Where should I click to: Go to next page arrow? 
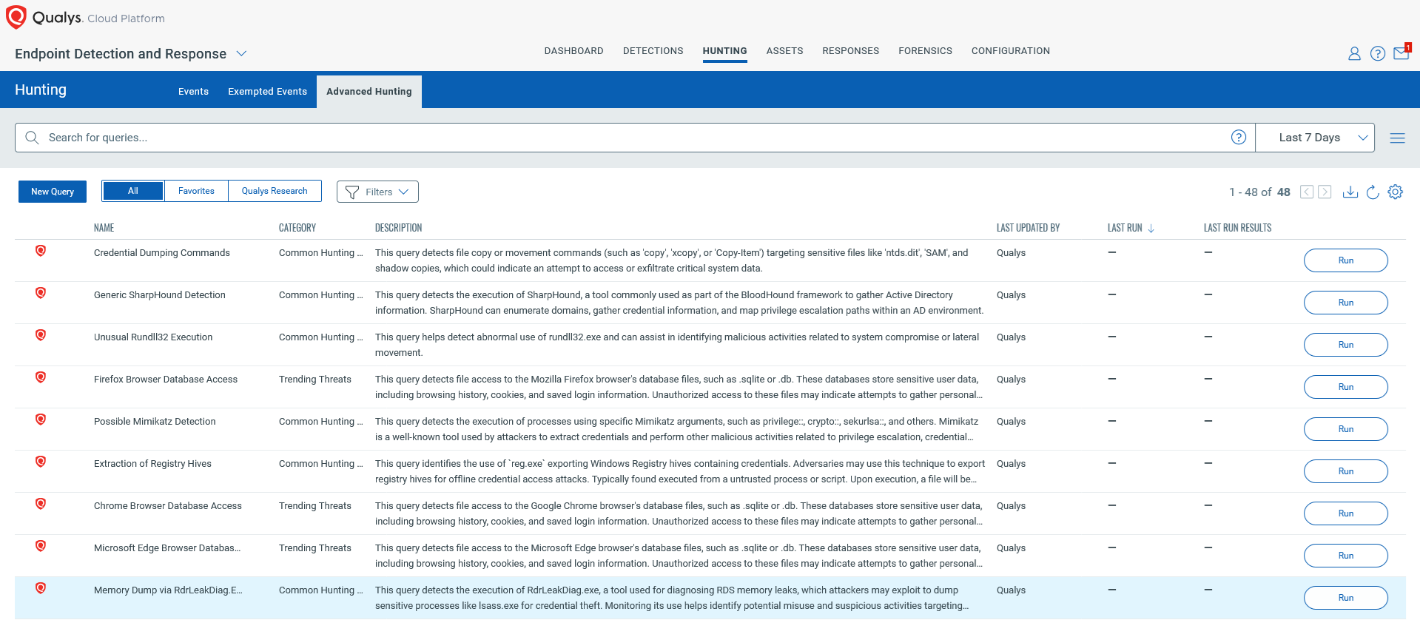point(1325,192)
